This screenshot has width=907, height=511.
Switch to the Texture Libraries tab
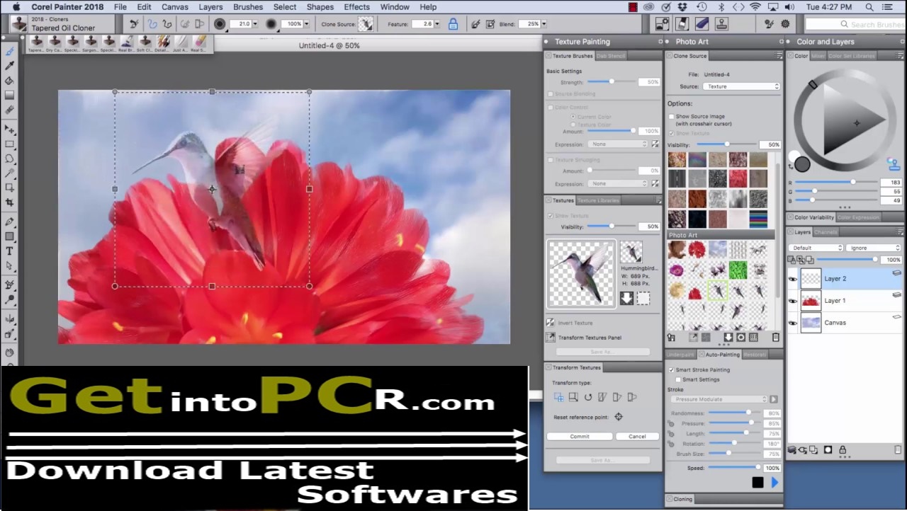(598, 200)
